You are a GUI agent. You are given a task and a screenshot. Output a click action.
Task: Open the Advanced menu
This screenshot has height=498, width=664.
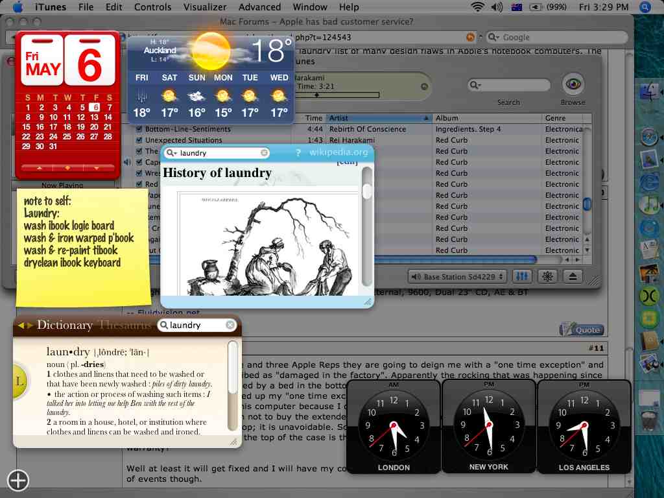pyautogui.click(x=259, y=6)
